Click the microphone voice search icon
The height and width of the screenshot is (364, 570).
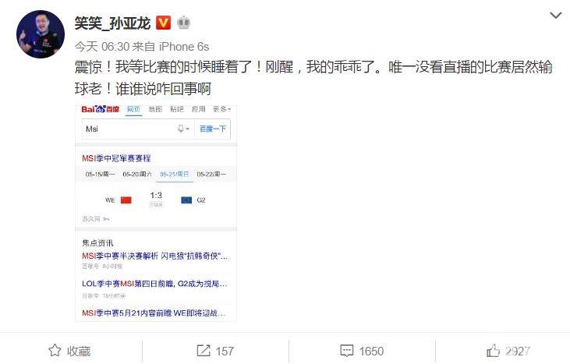tap(181, 129)
